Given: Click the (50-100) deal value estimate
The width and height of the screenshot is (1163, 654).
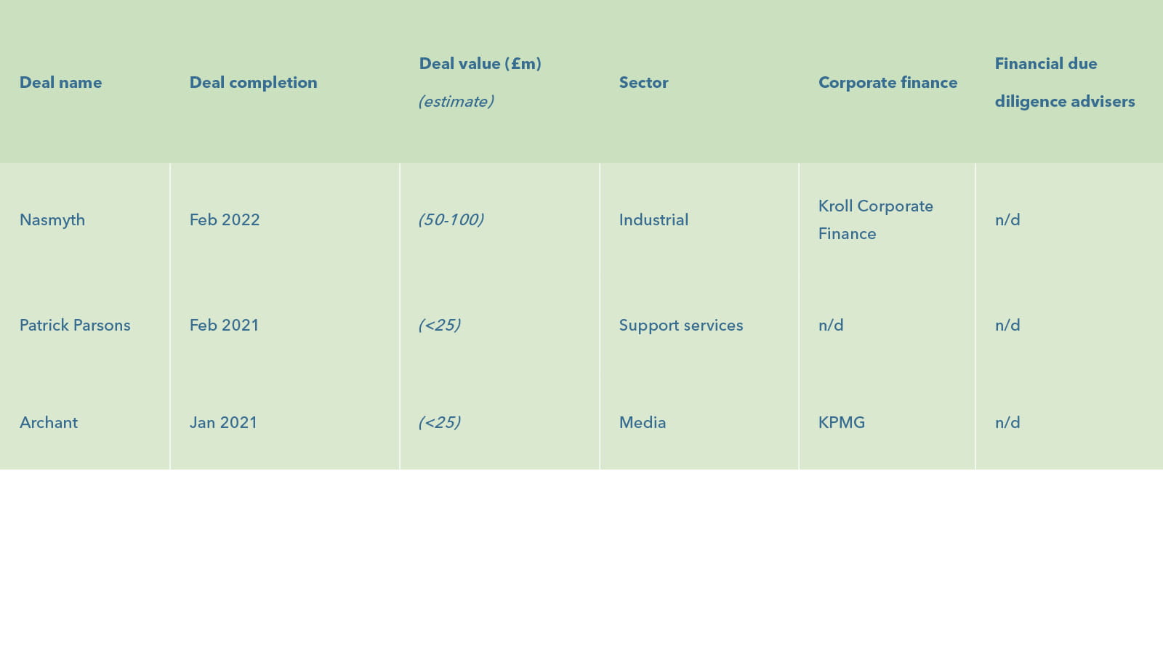Looking at the screenshot, I should click(451, 220).
